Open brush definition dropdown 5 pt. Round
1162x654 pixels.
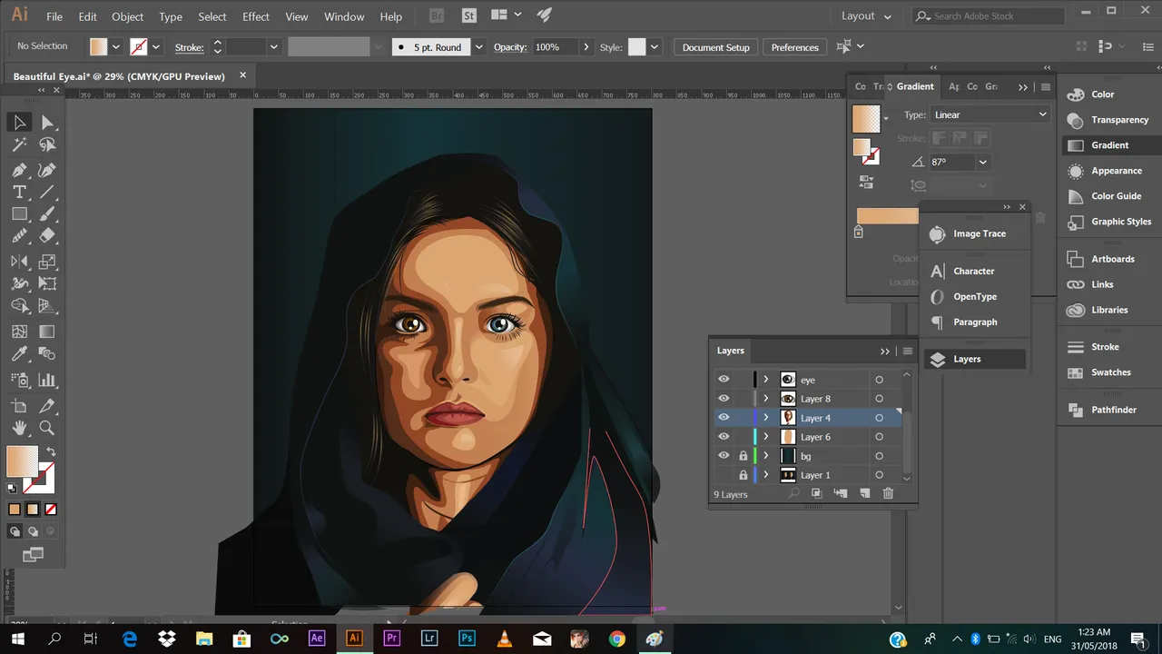[478, 47]
